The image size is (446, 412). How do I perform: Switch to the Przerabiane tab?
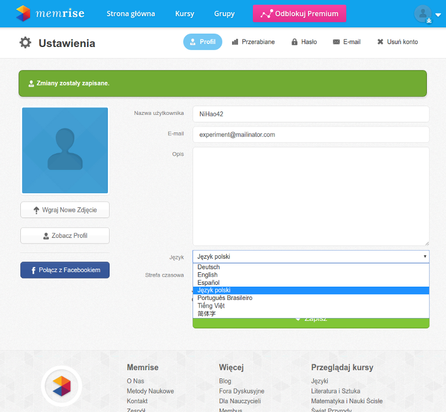tap(253, 42)
